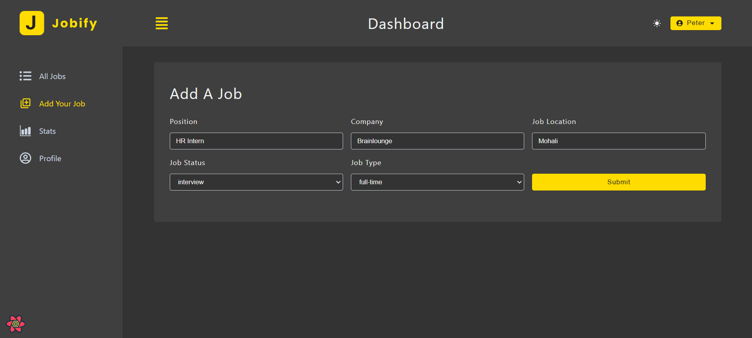The image size is (752, 338).
Task: Focus the Company field with Brainlounge
Action: coord(438,141)
